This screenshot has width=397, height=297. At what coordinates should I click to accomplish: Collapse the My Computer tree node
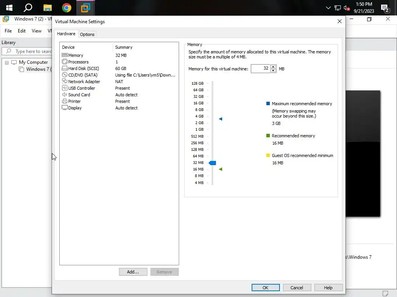coord(7,62)
